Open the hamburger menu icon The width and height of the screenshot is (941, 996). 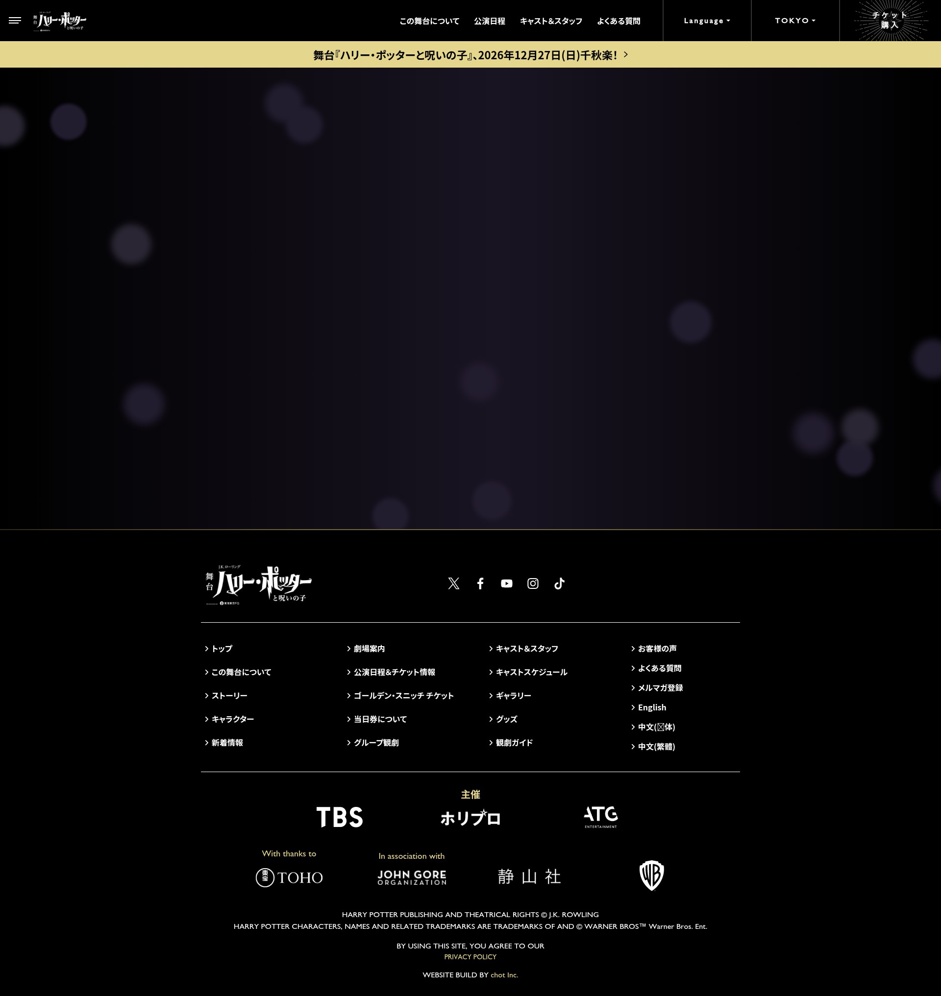[15, 21]
